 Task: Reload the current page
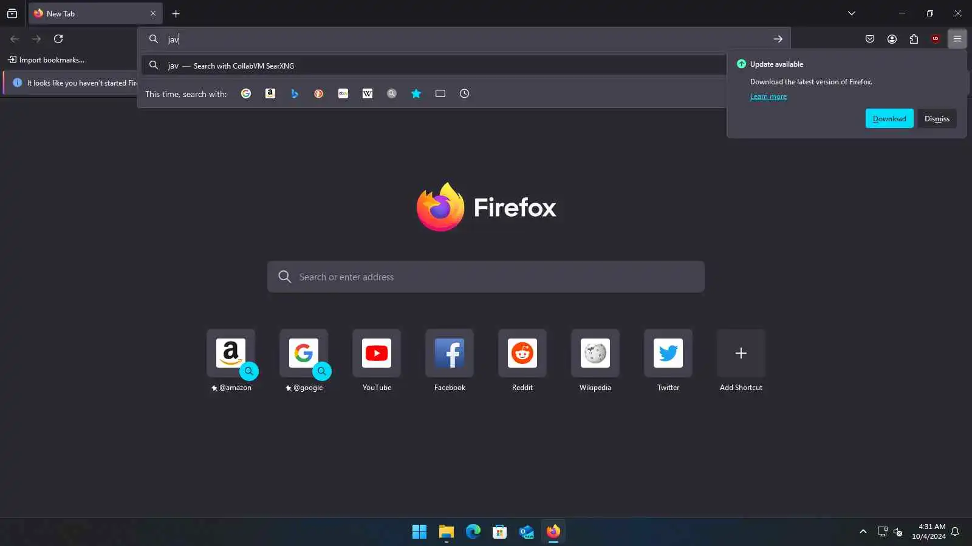pos(58,39)
